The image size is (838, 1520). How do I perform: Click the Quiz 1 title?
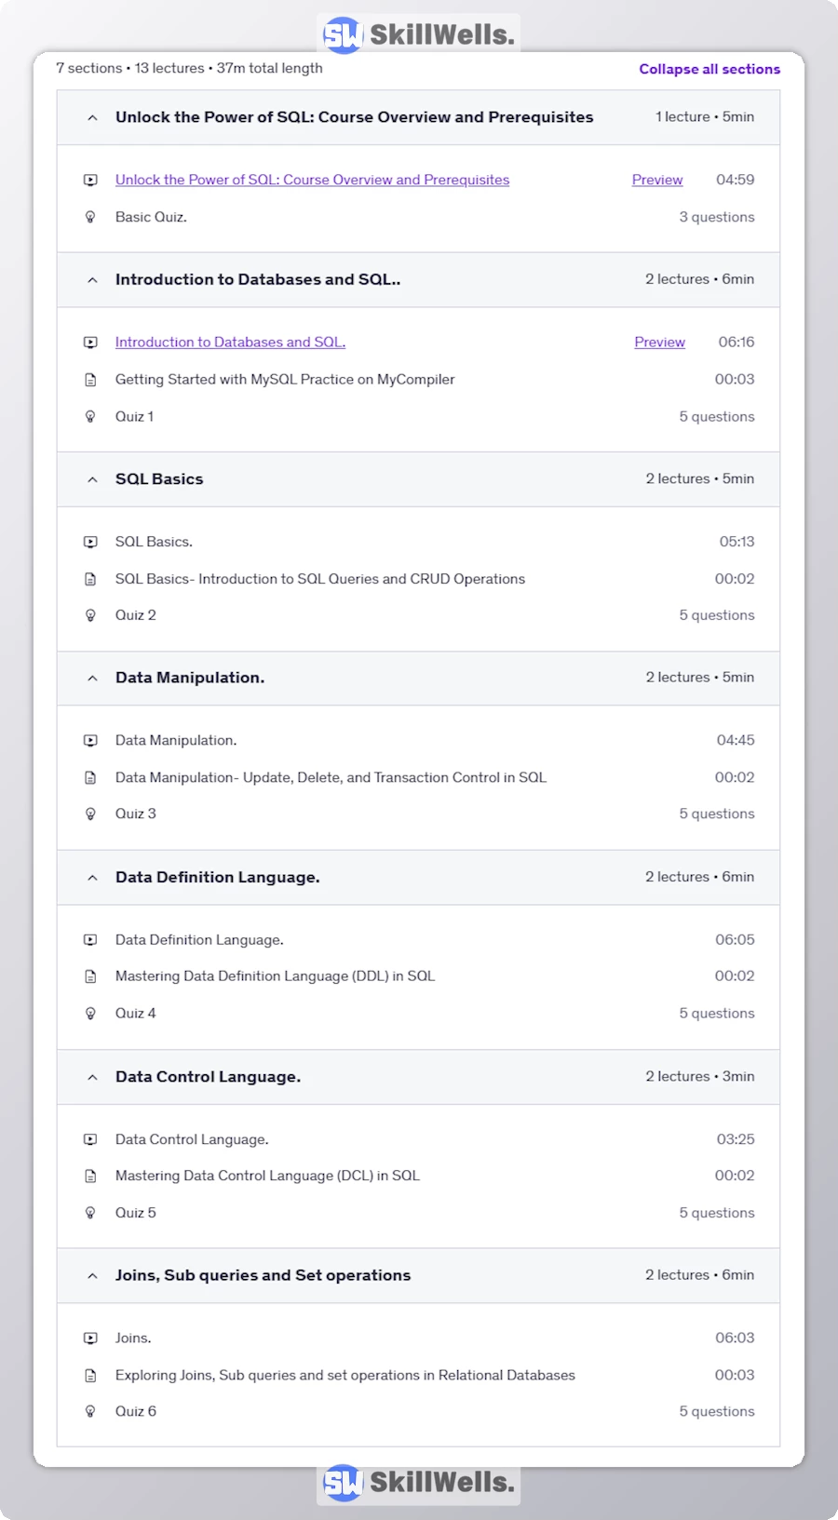pos(134,416)
